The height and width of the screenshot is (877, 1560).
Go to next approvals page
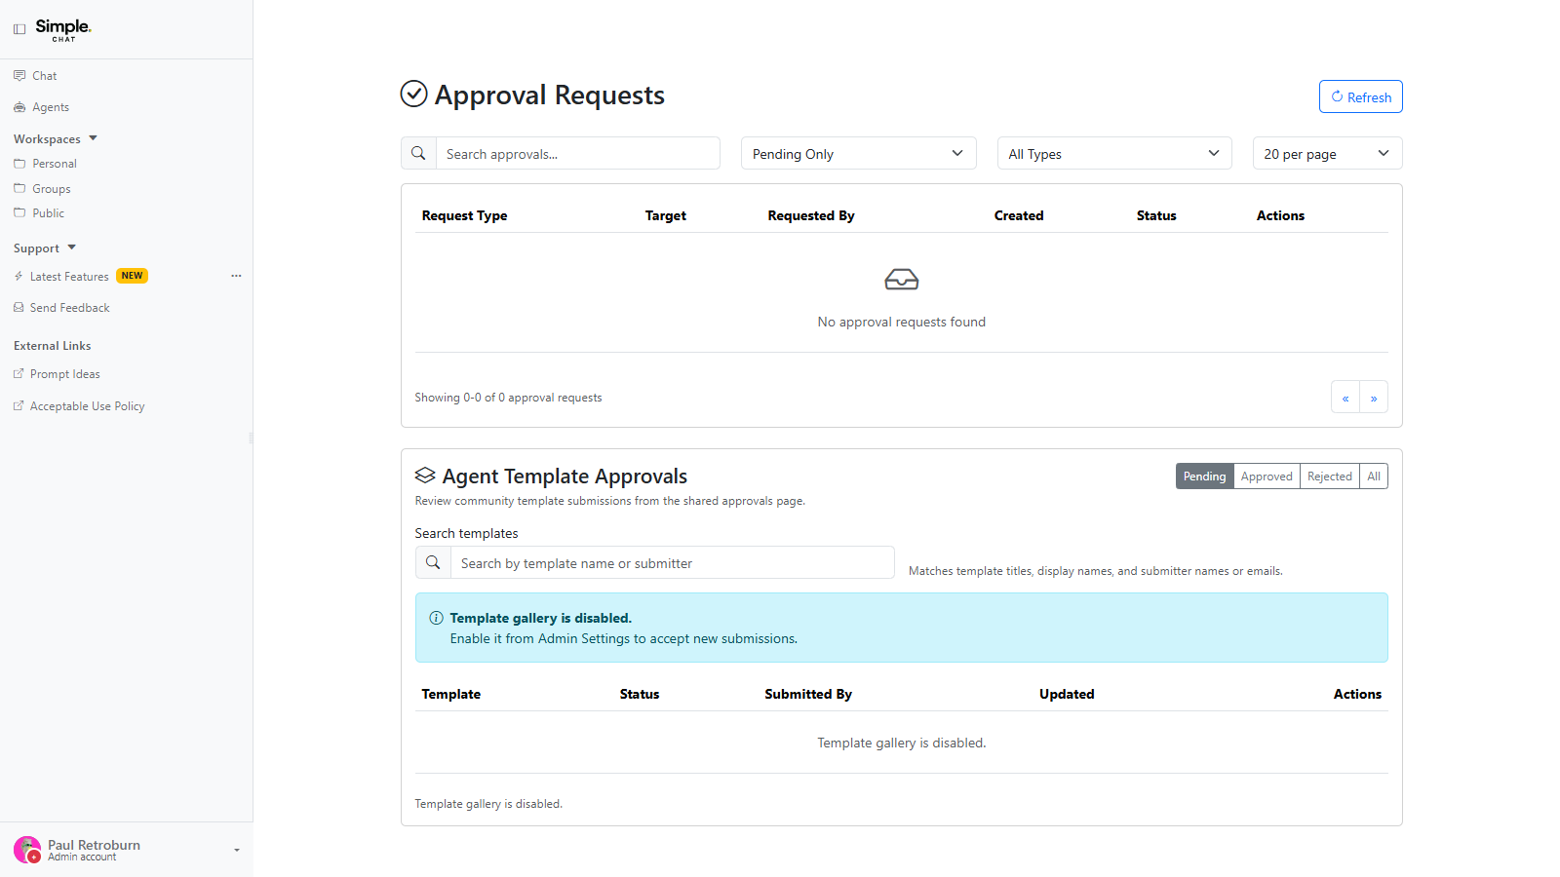(x=1374, y=397)
